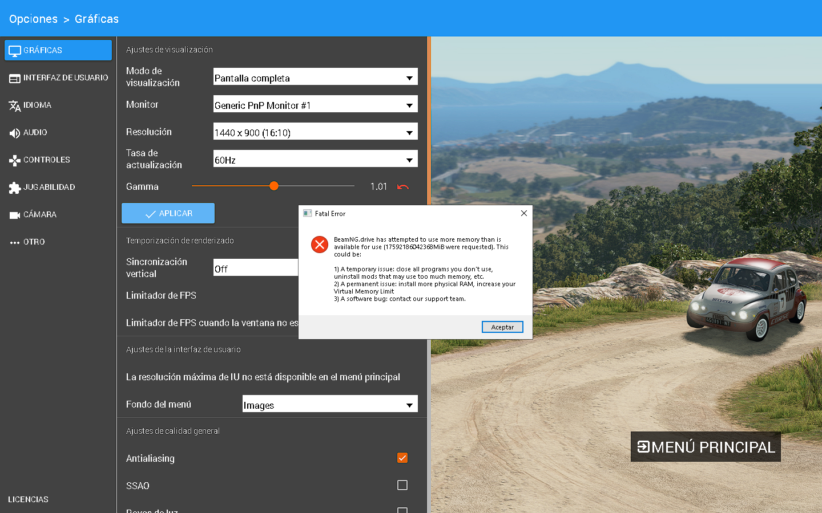The width and height of the screenshot is (822, 513).
Task: Open the Sincronización vertical dropdown
Action: coord(256,268)
